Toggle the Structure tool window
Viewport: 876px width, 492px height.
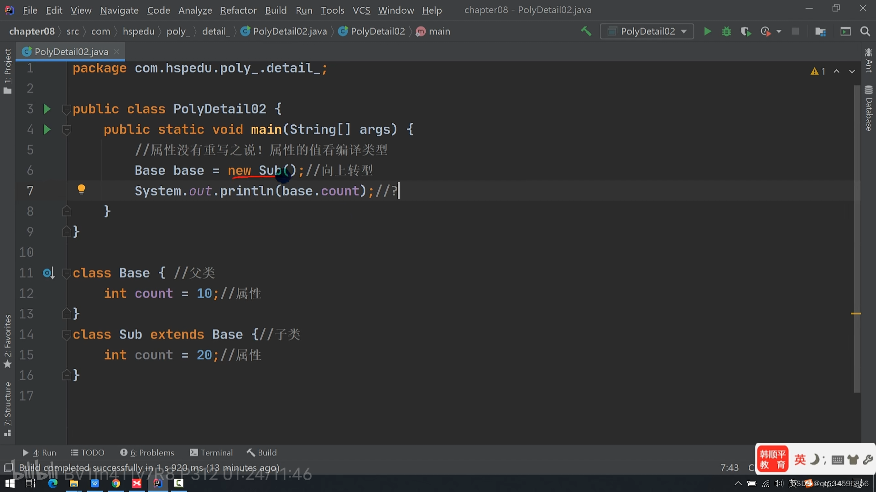[x=7, y=409]
